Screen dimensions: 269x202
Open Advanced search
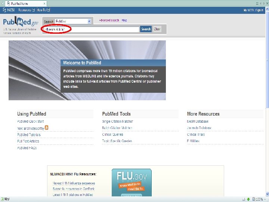(x=109, y=20)
